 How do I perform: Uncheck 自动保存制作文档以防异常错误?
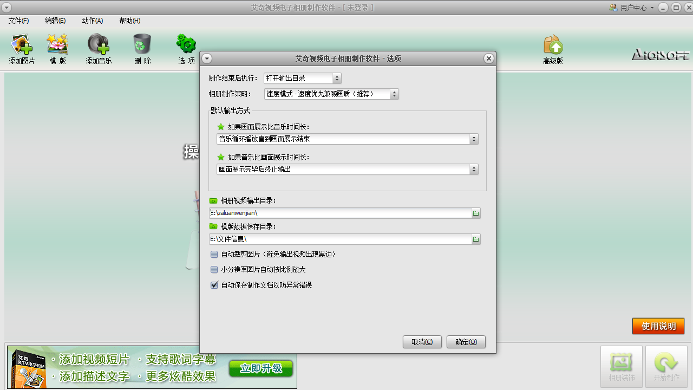pos(214,285)
